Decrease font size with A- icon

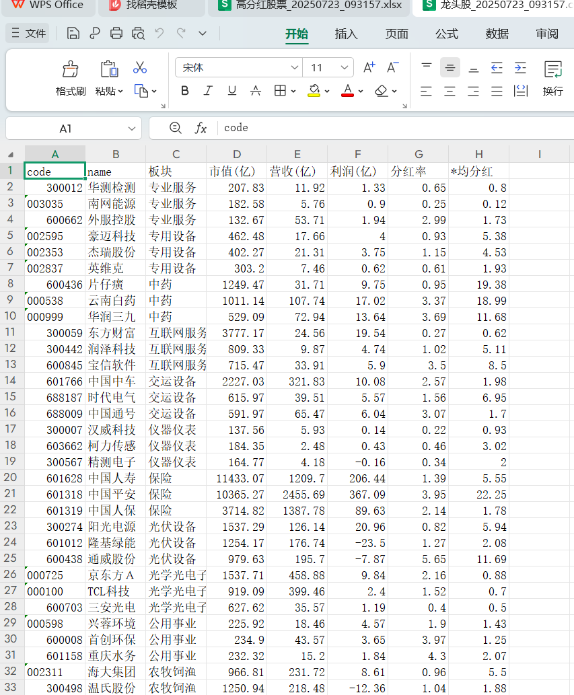(393, 67)
